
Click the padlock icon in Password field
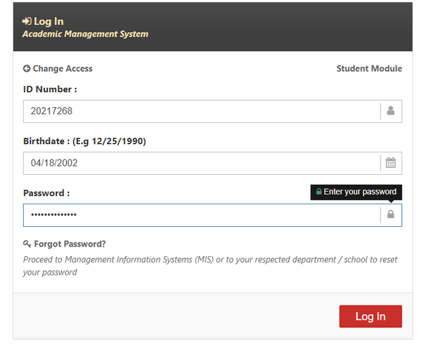coord(391,215)
